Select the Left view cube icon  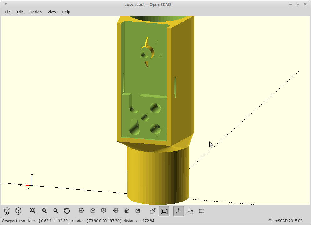[x=115, y=211]
